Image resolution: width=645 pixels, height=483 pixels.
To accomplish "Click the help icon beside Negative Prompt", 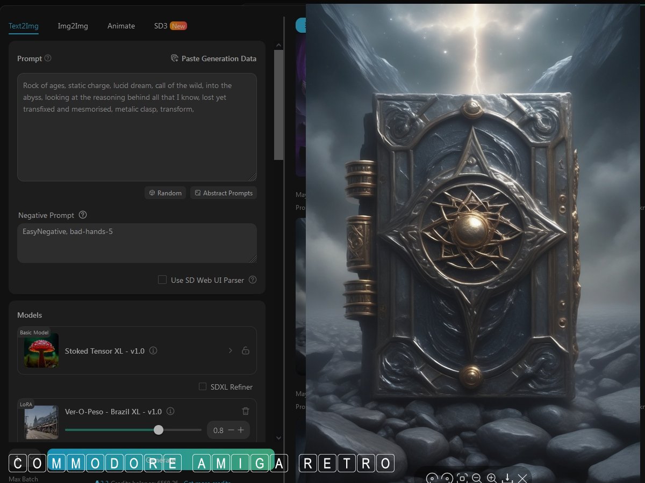I will (83, 215).
